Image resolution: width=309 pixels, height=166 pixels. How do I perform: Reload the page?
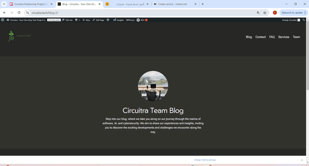pyautogui.click(x=19, y=13)
